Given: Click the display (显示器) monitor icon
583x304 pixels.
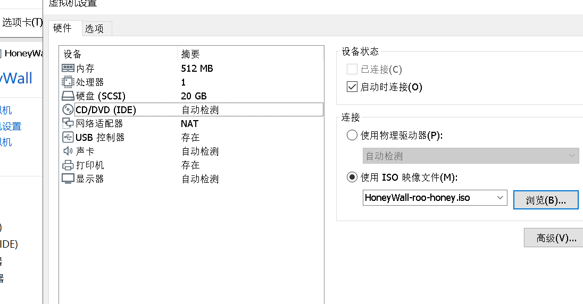Looking at the screenshot, I should click(x=68, y=179).
